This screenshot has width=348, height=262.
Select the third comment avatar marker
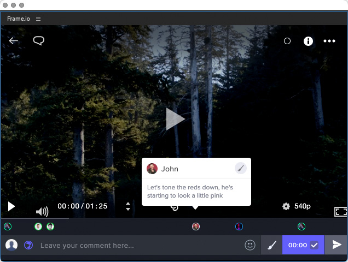50,227
